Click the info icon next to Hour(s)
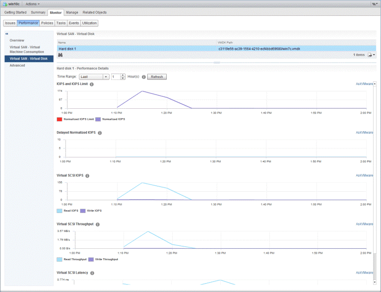 143,77
